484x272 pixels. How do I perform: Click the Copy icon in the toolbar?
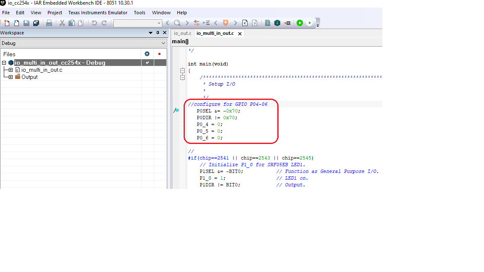pos(71,23)
